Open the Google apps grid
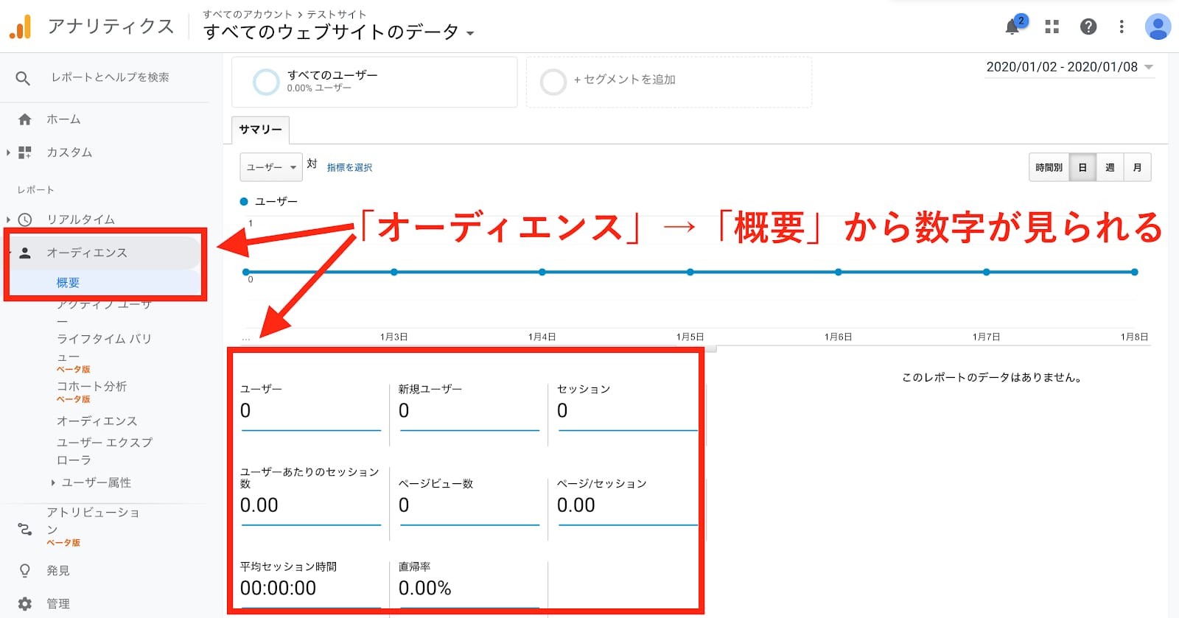The image size is (1179, 618). (1052, 27)
